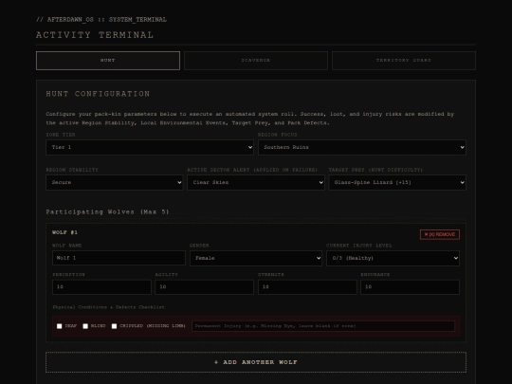Open Wolf #1 Gender dropdown
Viewport: 512px width, 384px height.
pyautogui.click(x=256, y=258)
